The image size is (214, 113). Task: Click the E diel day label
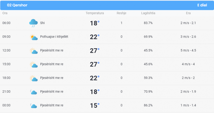pos(202,5)
